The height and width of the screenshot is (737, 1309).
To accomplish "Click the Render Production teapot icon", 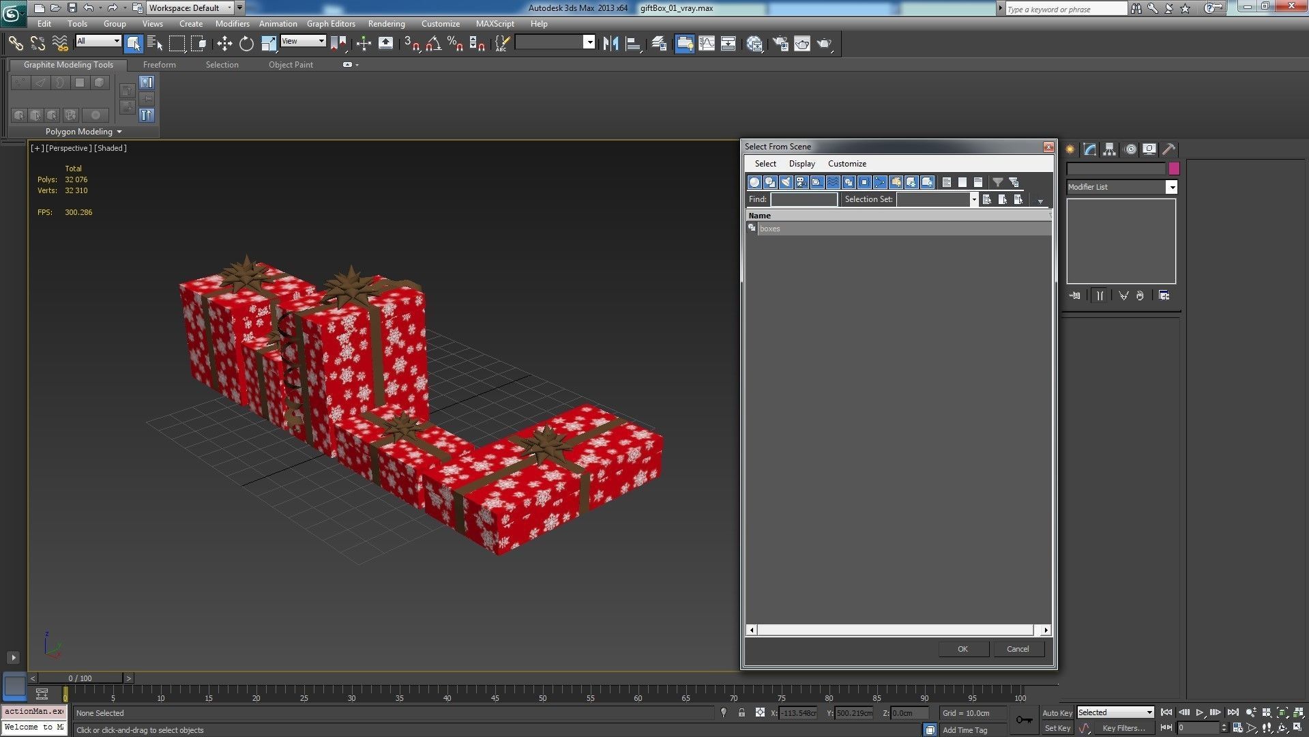I will pyautogui.click(x=825, y=44).
